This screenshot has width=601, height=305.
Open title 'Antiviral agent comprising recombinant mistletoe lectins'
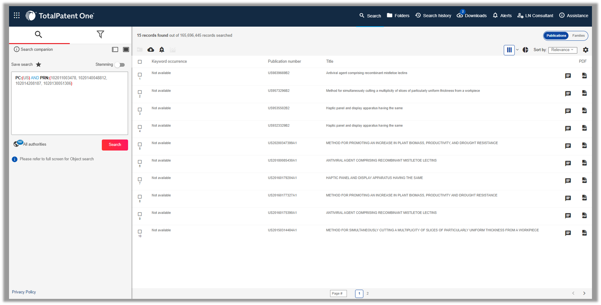[x=366, y=73]
